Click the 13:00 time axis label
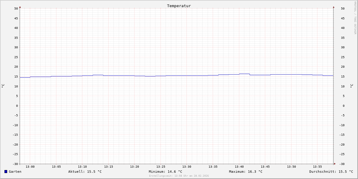The width and height of the screenshot is (358, 179). click(x=30, y=167)
